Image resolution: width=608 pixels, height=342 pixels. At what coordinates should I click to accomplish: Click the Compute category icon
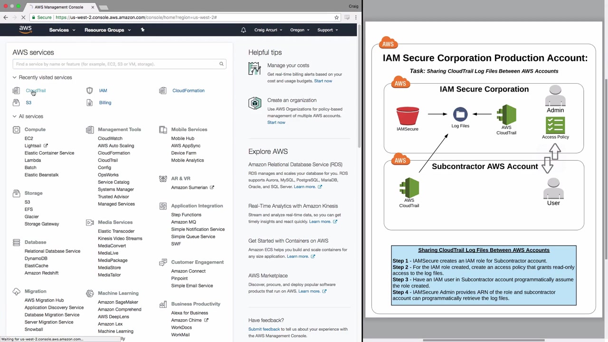coord(17,130)
